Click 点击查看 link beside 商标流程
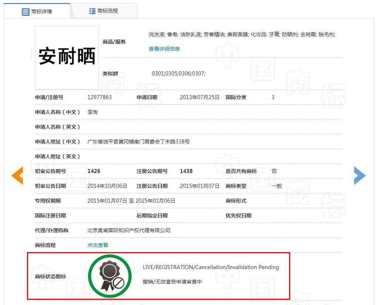This screenshot has width=380, height=305. tap(98, 245)
